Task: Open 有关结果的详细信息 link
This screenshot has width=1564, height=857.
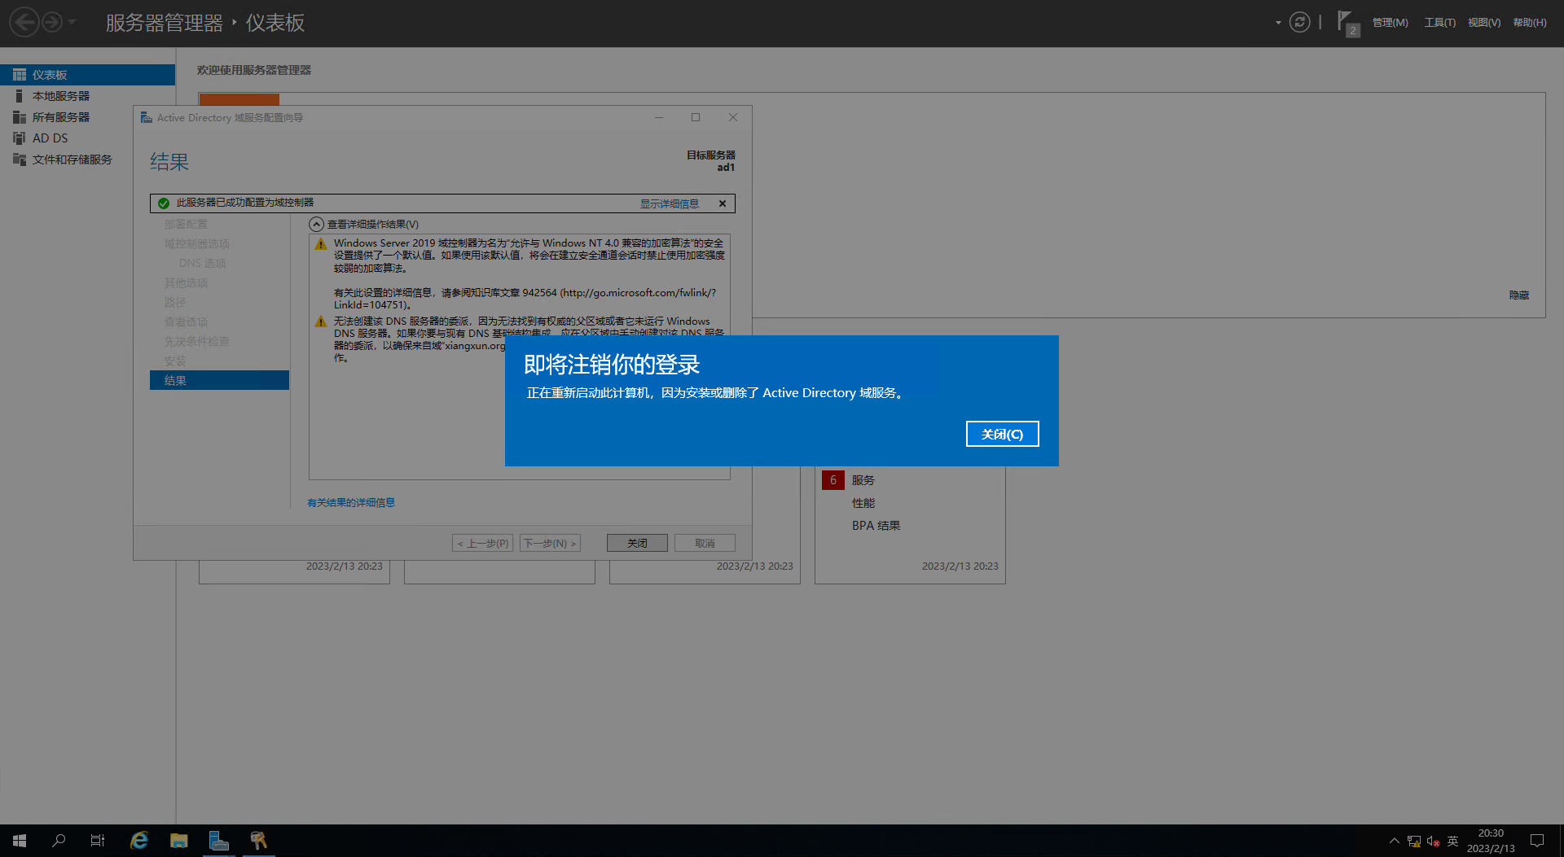Action: coord(351,503)
